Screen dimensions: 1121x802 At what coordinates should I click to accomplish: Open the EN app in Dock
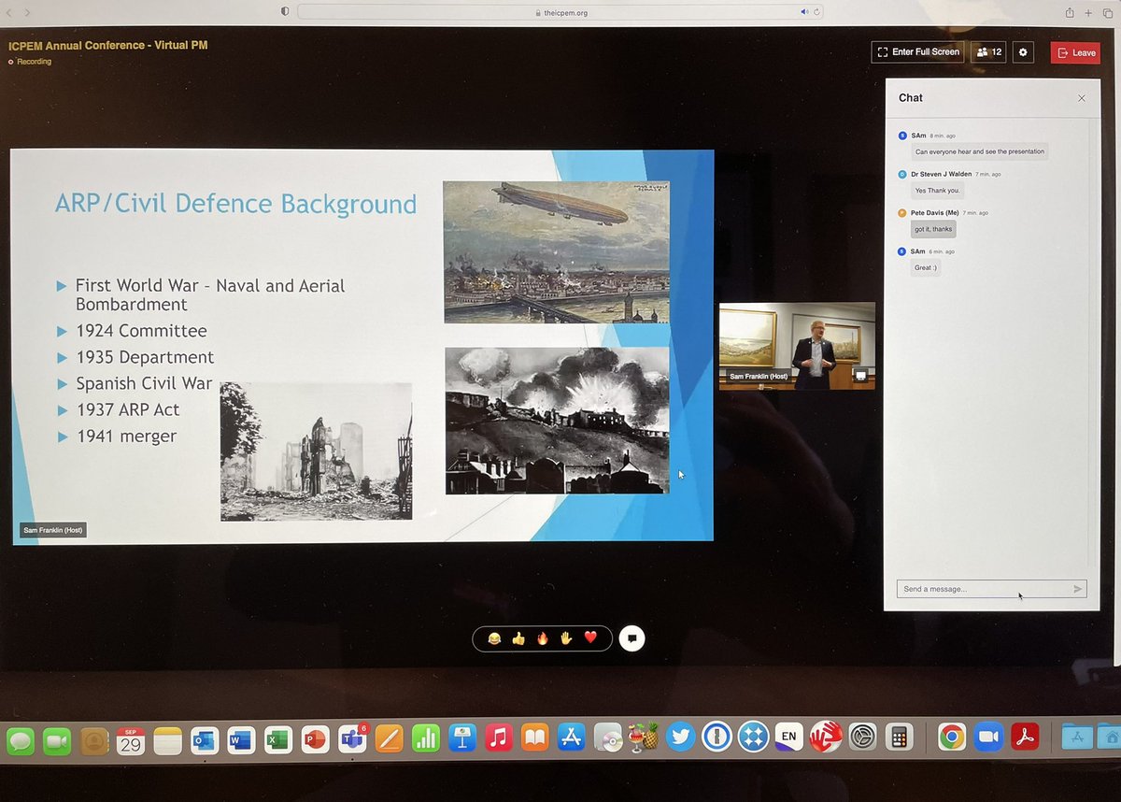[789, 738]
